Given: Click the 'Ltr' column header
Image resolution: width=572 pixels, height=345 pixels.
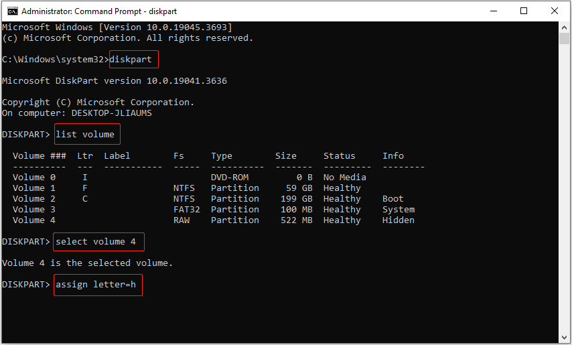Looking at the screenshot, I should coord(85,155).
